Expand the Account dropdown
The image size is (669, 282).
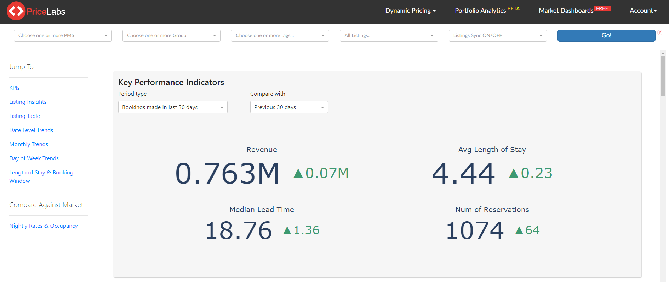coord(643,11)
